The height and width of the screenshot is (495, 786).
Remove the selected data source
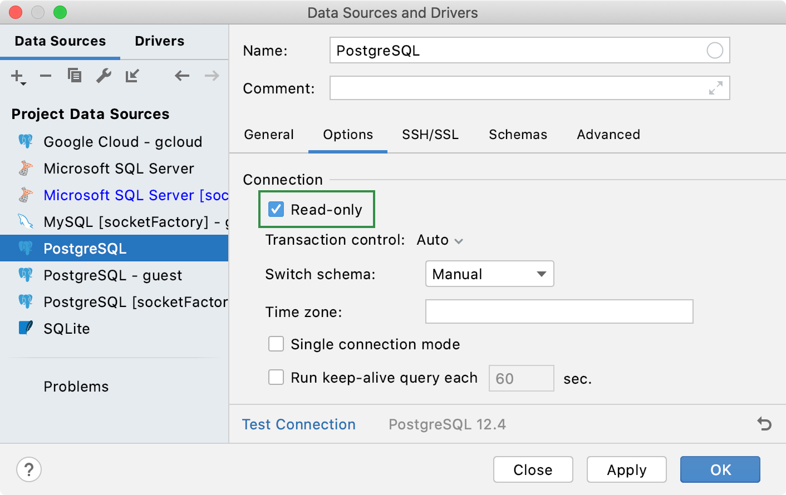click(46, 76)
